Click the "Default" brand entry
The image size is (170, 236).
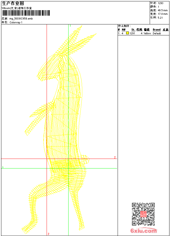click(x=157, y=33)
